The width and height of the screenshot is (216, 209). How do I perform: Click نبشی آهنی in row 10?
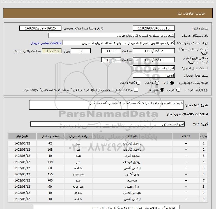tap(132, 199)
